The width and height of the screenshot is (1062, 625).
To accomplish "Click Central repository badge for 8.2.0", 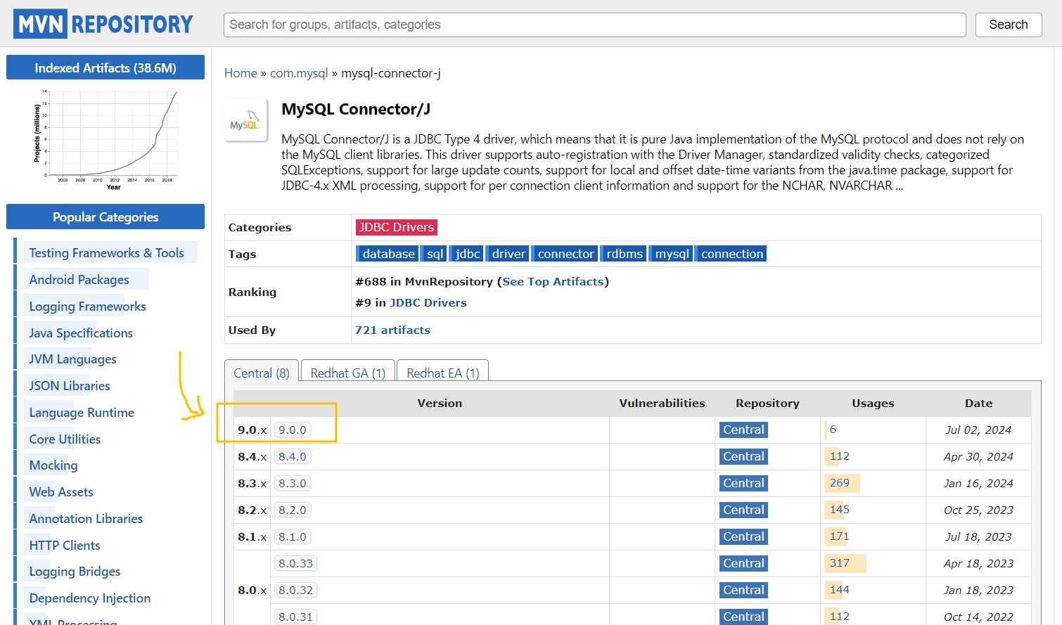I will click(743, 510).
